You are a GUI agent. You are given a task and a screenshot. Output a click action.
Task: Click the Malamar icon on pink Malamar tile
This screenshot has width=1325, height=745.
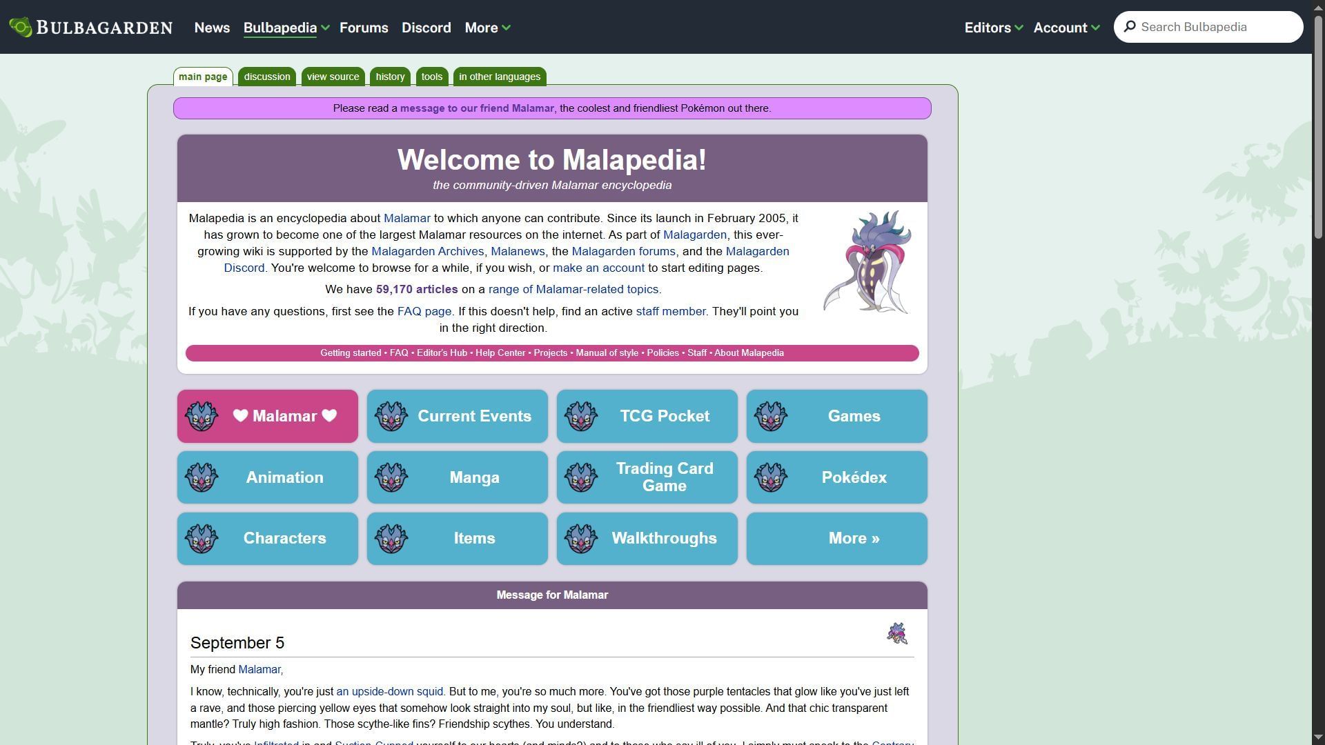(x=202, y=416)
